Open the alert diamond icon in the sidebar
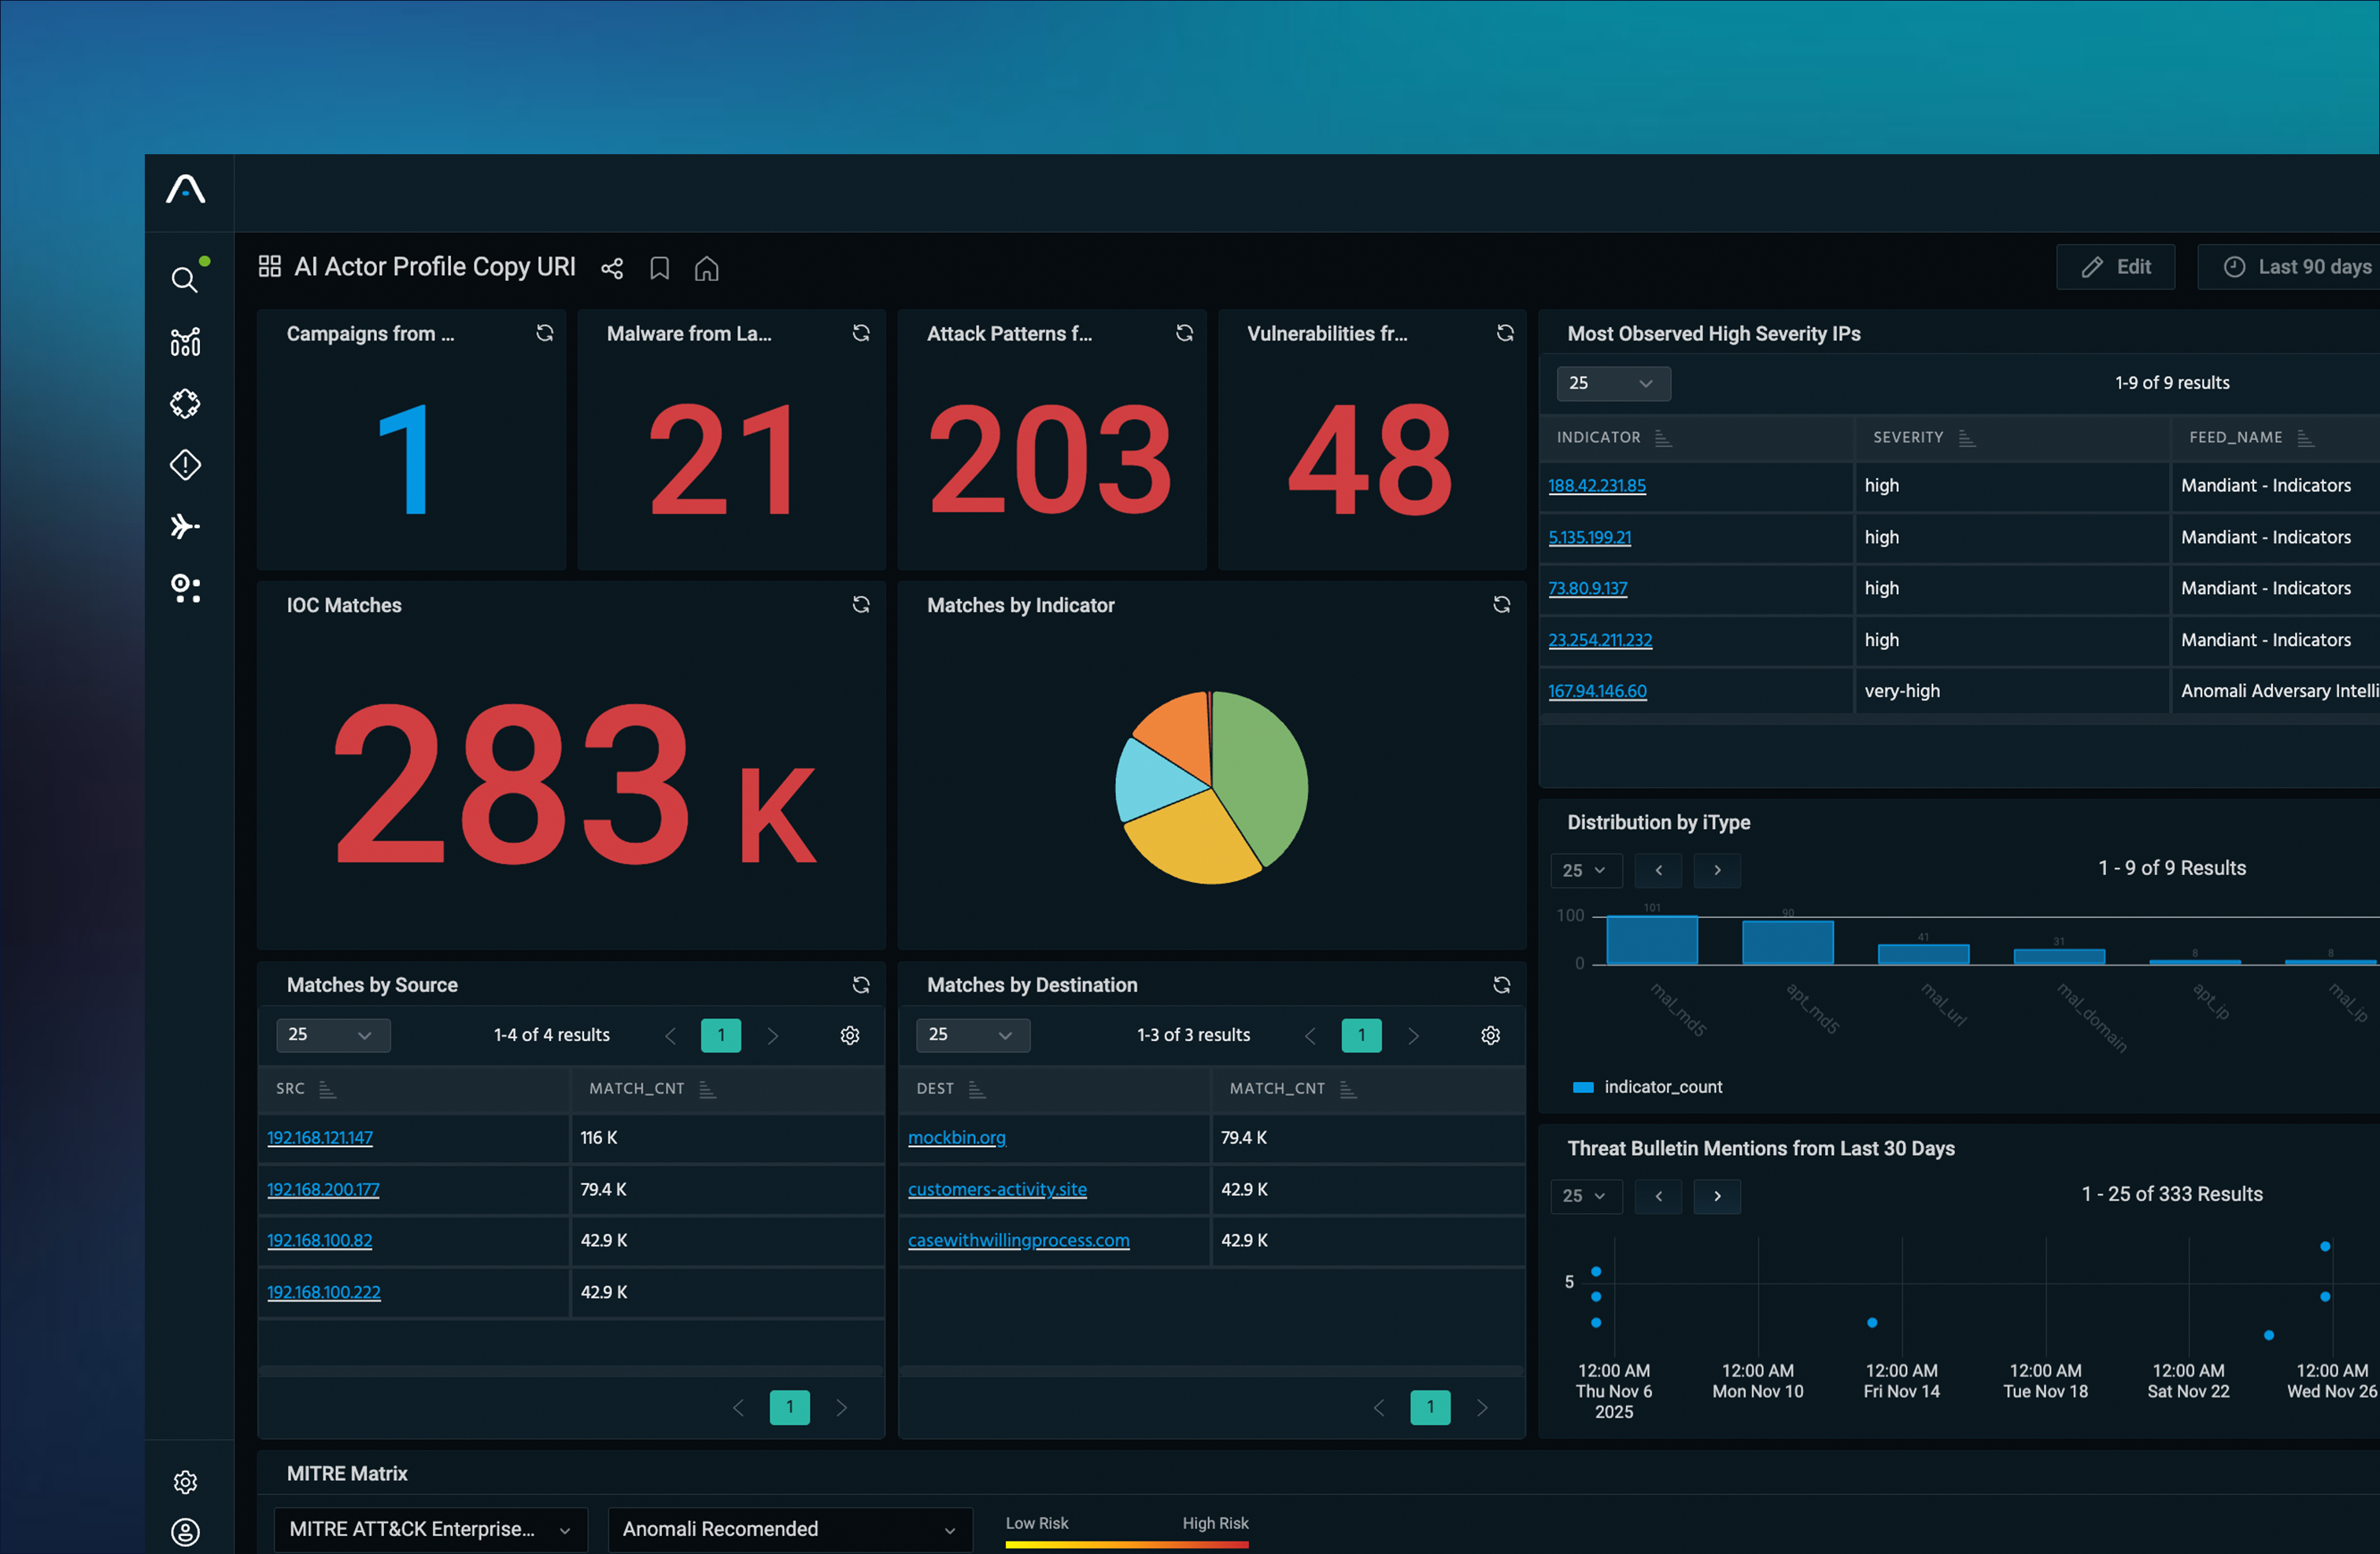This screenshot has width=2380, height=1554. [x=185, y=465]
